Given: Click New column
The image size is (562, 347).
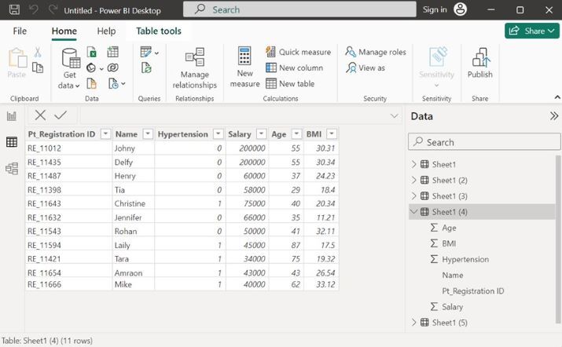Looking at the screenshot, I should 295,68.
